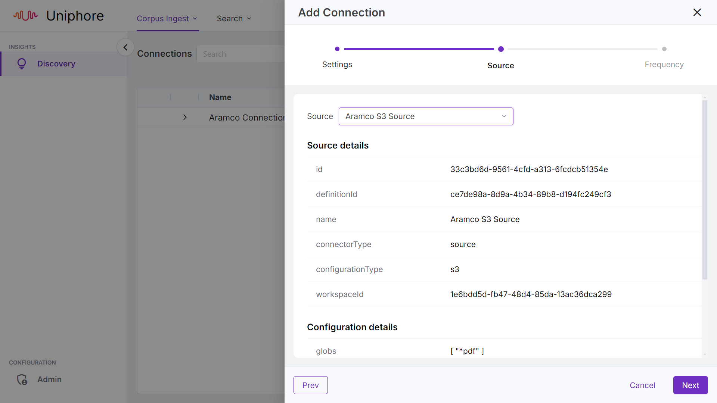Collapse the sidebar with the chevron button
Image resolution: width=717 pixels, height=403 pixels.
point(125,47)
